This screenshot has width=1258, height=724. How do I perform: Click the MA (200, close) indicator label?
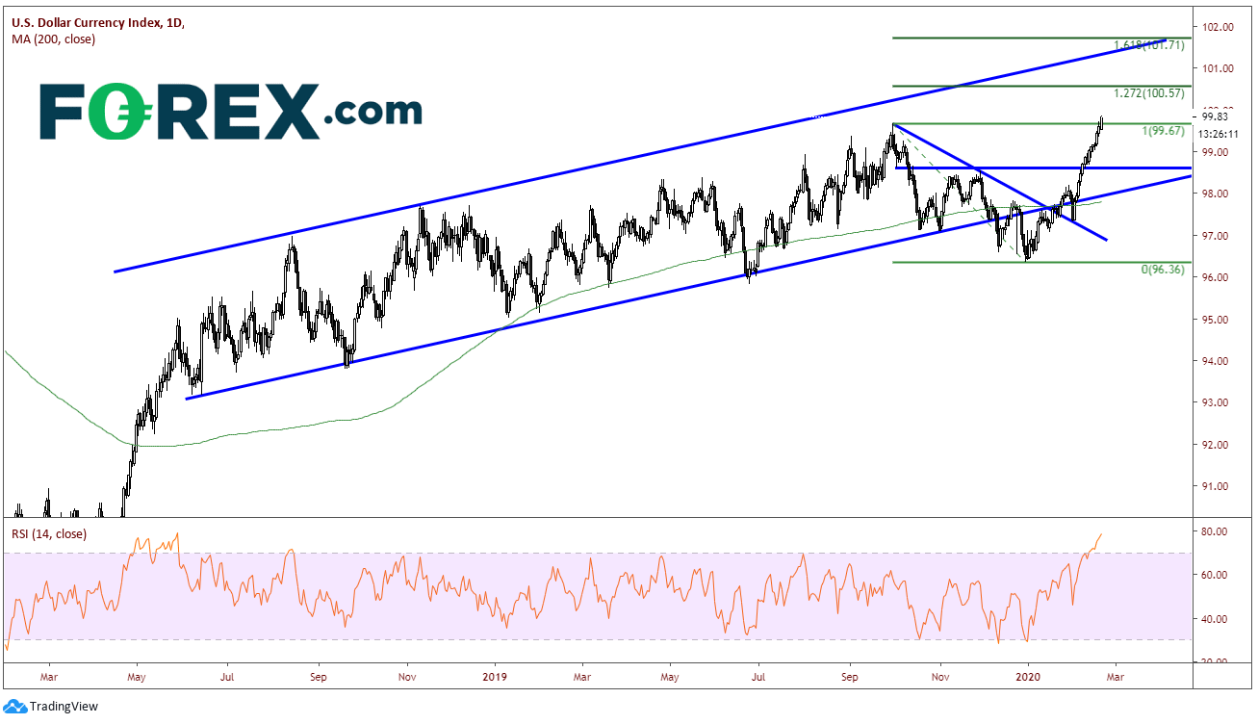pos(54,39)
